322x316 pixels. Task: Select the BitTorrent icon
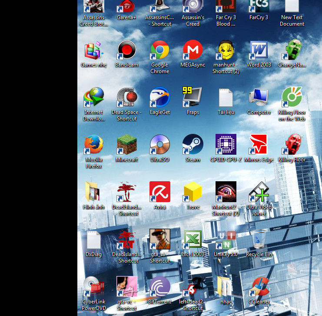pyautogui.click(x=159, y=287)
